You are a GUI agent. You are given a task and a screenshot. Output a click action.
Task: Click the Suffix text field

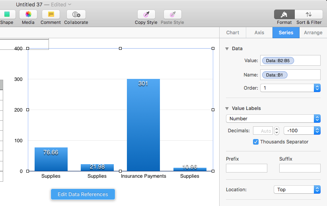300,168
